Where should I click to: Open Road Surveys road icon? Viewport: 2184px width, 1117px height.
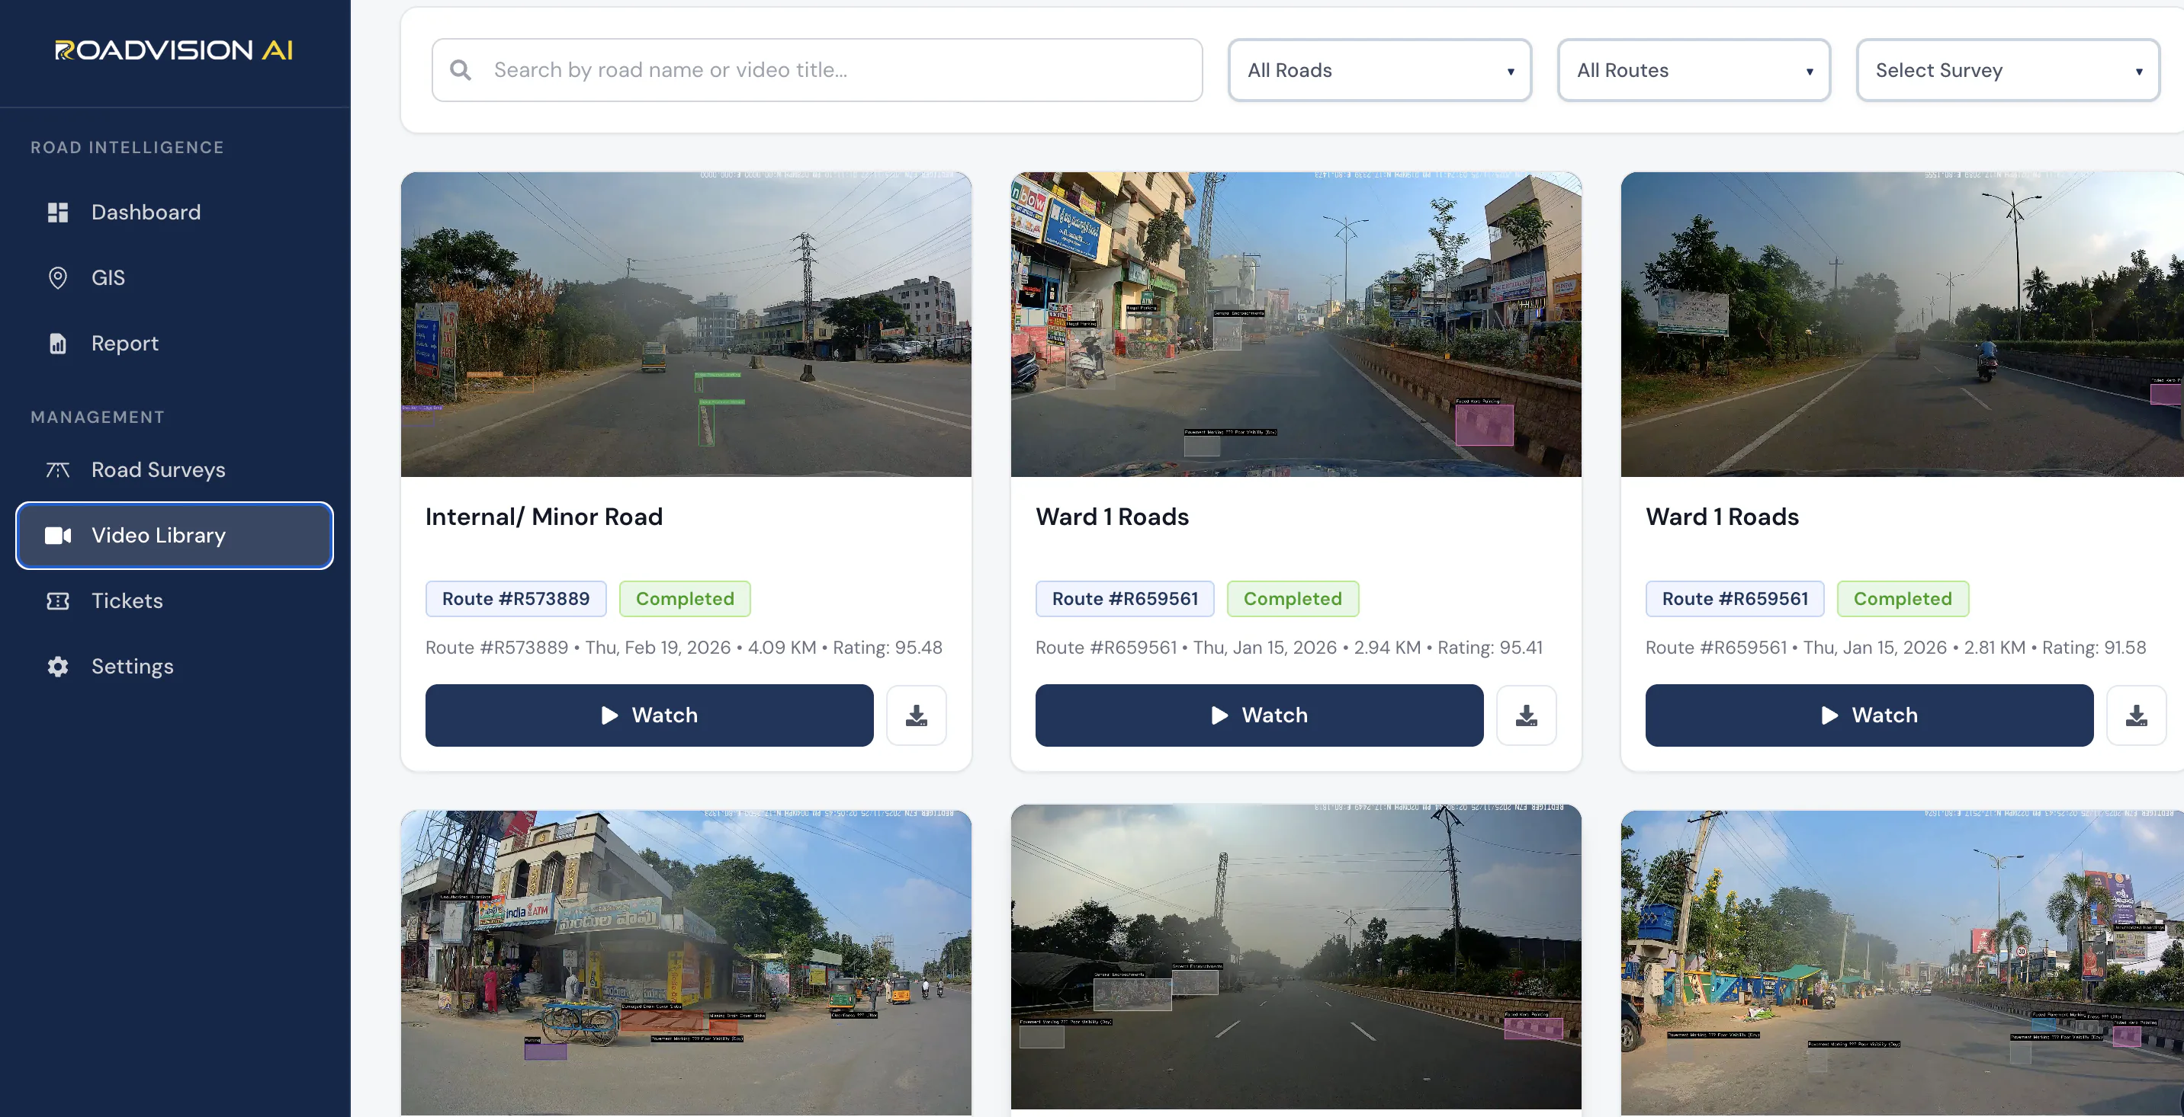(58, 470)
